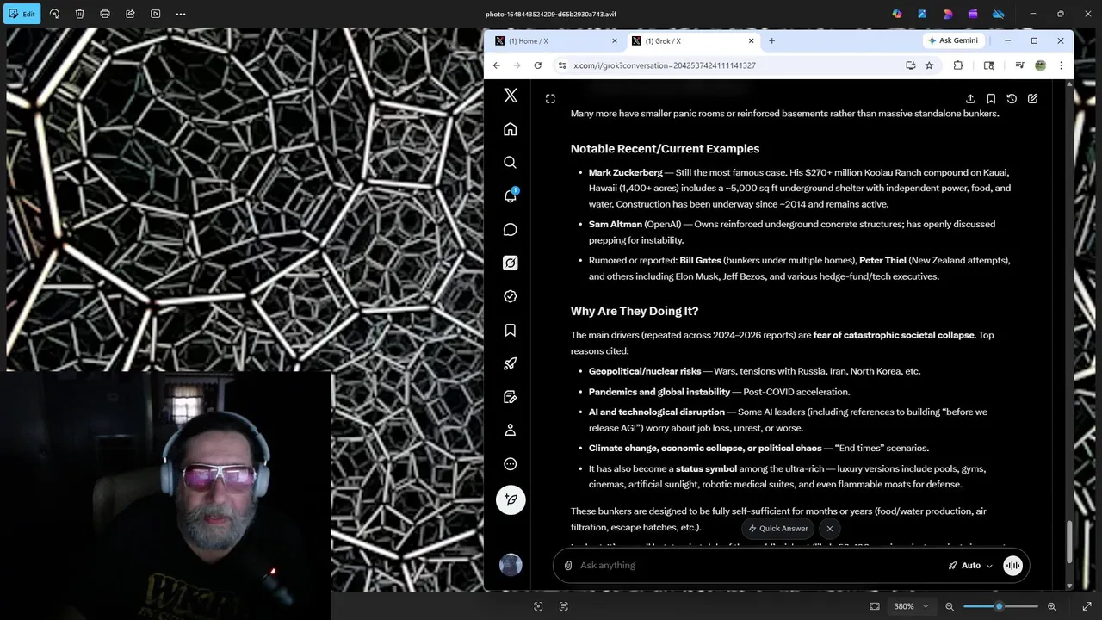This screenshot has height=620, width=1102.
Task: Click the Edit button in Photos
Action: point(22,14)
